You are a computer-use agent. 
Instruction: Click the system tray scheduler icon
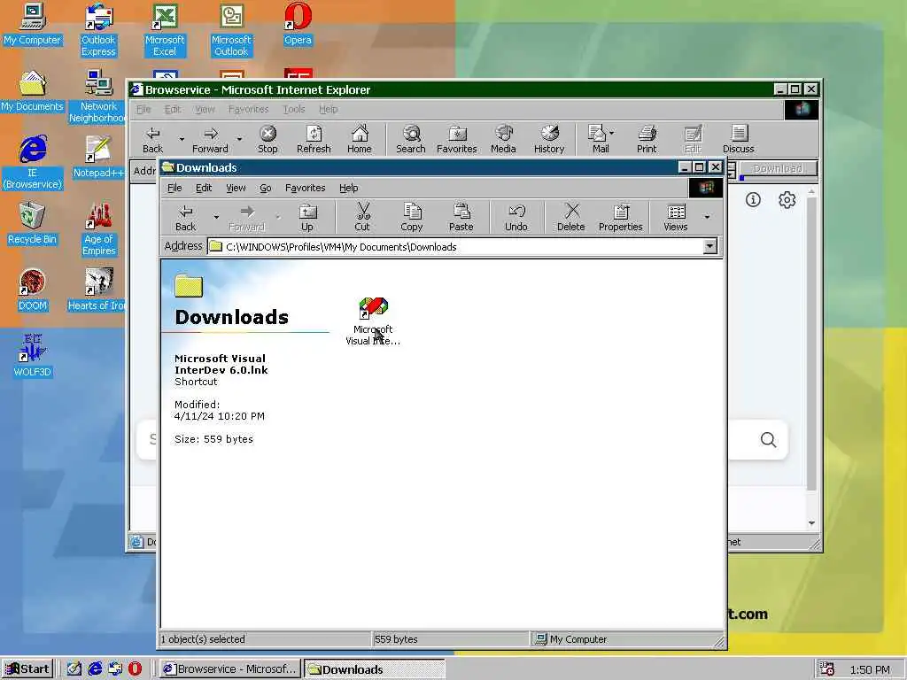point(827,669)
